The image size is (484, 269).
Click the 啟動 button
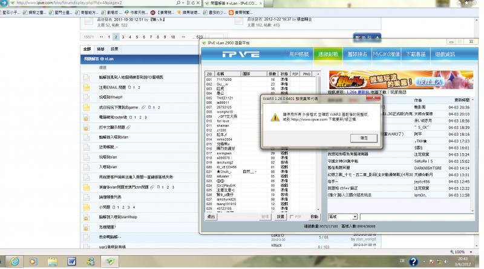pyautogui.click(x=314, y=217)
